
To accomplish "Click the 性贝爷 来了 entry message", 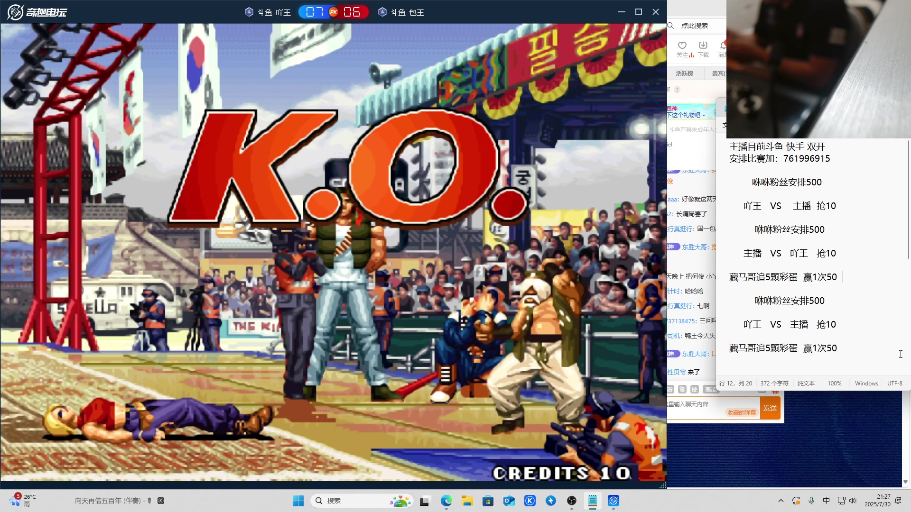I will pos(684,372).
